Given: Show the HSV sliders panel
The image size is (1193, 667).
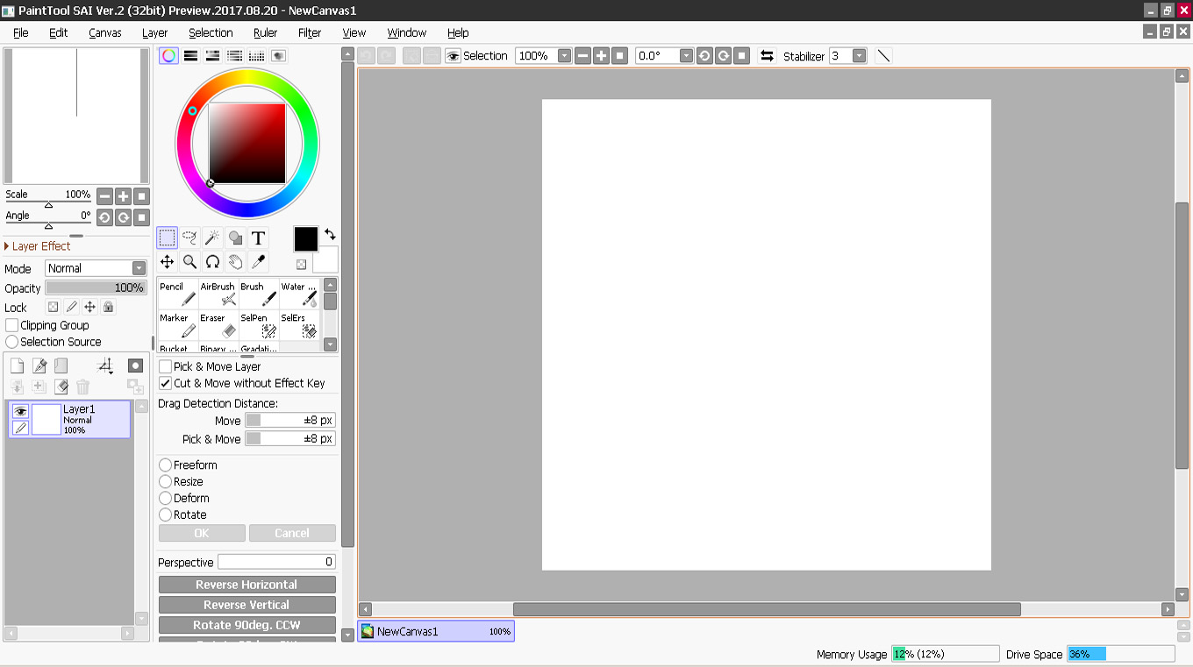Looking at the screenshot, I should (x=212, y=55).
